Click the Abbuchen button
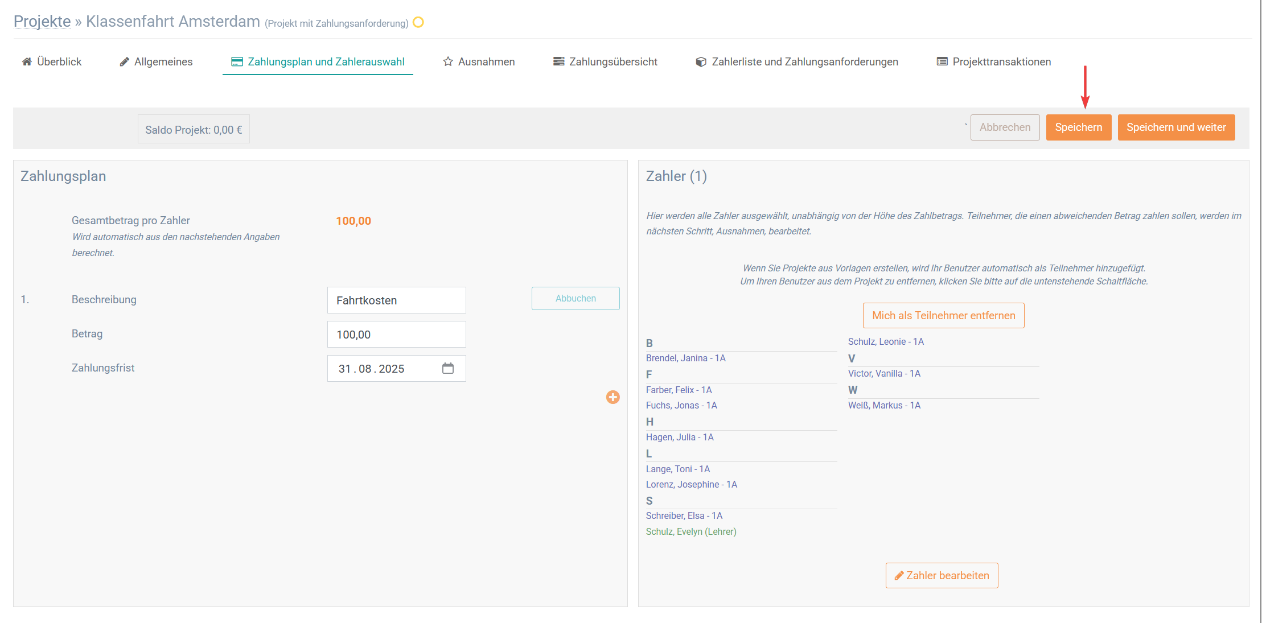 coord(575,299)
